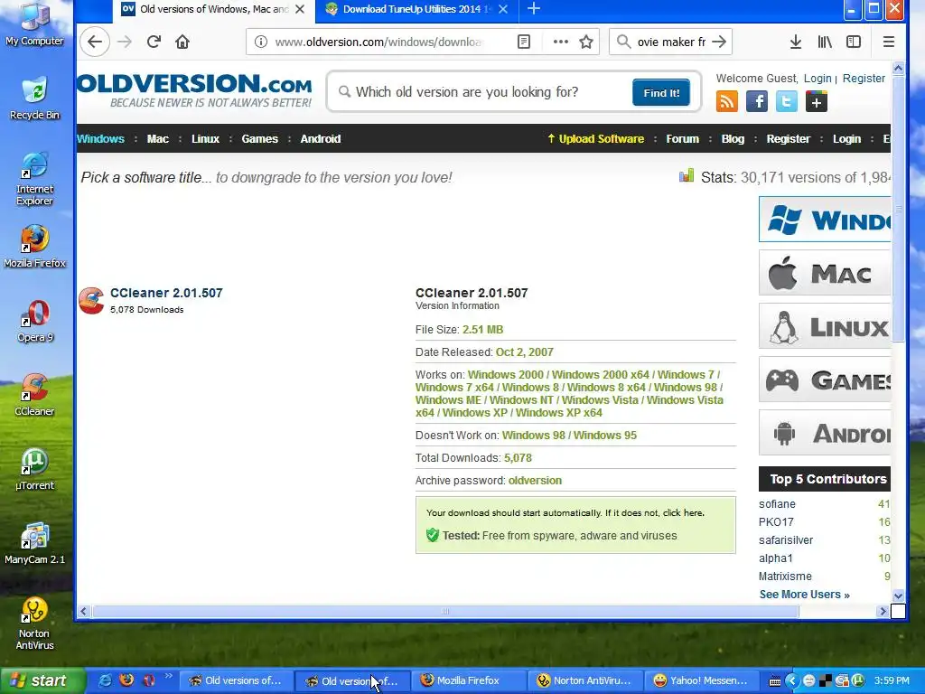The height and width of the screenshot is (694, 925).
Task: Open the Twitter icon on OldVersion
Action: pyautogui.click(x=787, y=101)
